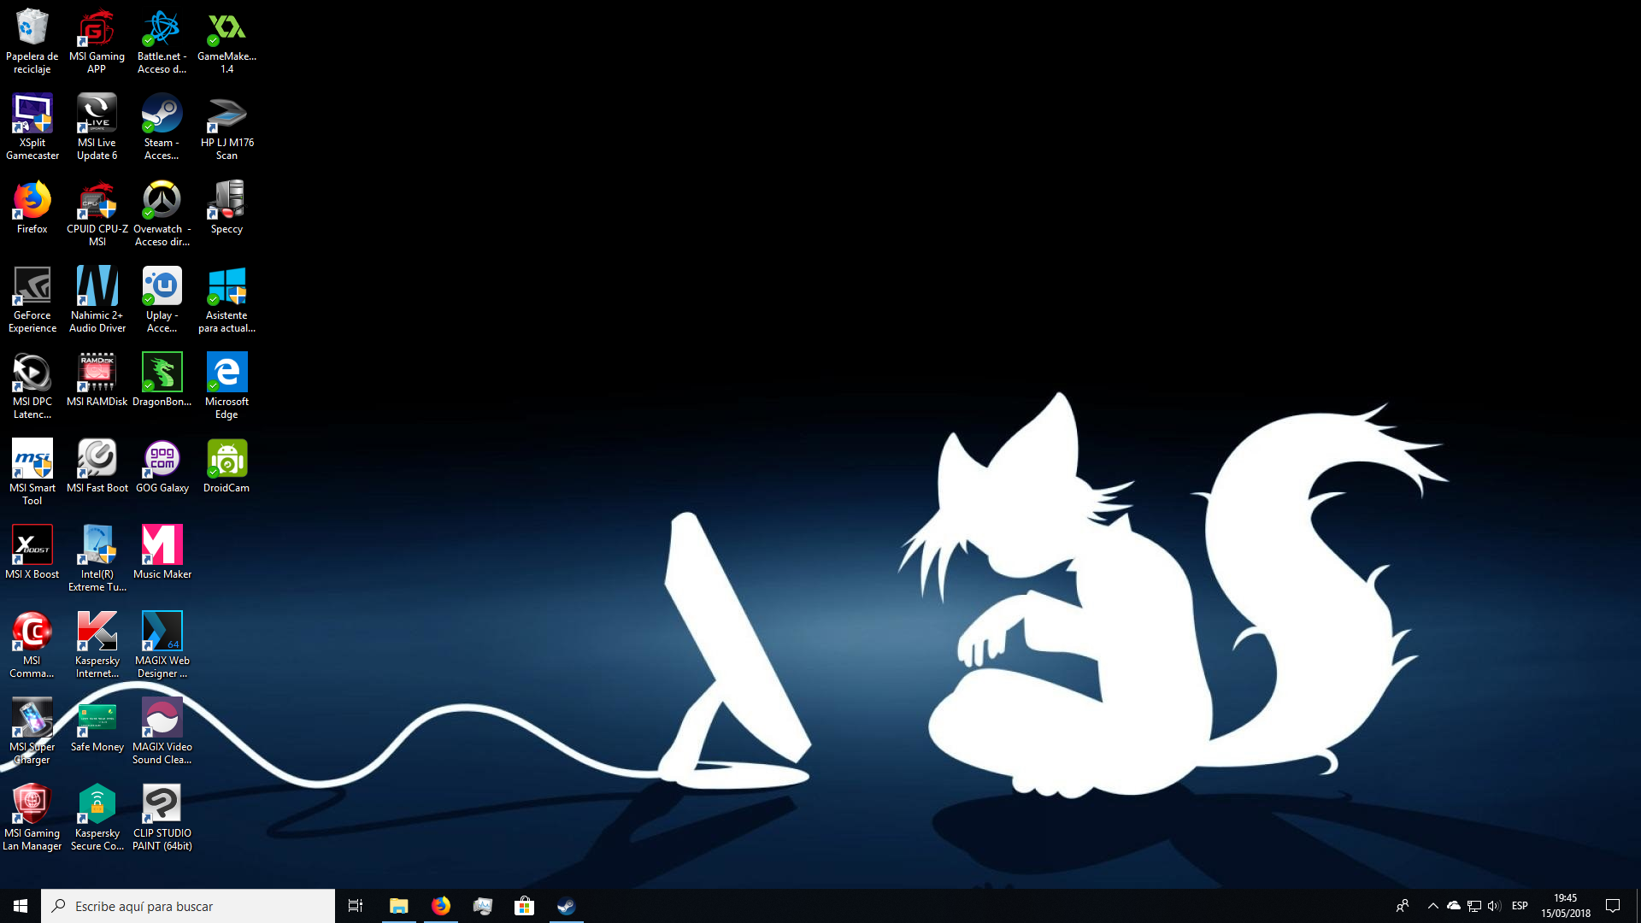
Task: Select MSI X Boost icon
Action: pyautogui.click(x=32, y=553)
